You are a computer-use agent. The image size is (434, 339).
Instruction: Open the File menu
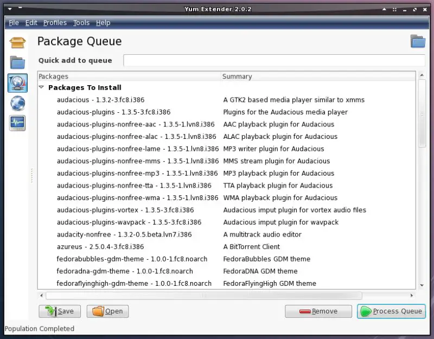pos(14,23)
